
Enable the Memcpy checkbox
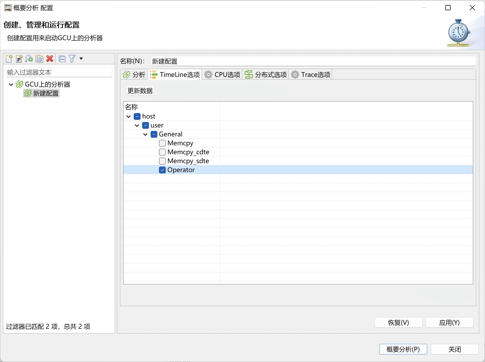pyautogui.click(x=162, y=143)
